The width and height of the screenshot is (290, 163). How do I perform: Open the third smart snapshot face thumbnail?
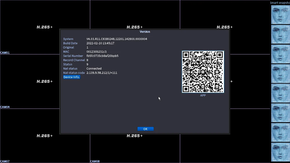pyautogui.click(x=280, y=54)
